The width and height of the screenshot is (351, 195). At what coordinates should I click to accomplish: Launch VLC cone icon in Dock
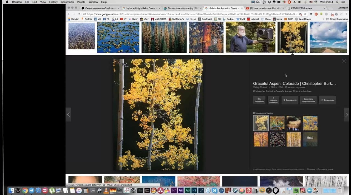(x=106, y=190)
